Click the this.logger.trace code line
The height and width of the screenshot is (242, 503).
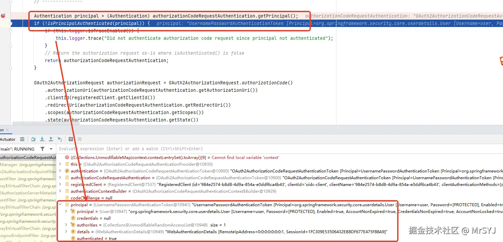tap(194, 38)
